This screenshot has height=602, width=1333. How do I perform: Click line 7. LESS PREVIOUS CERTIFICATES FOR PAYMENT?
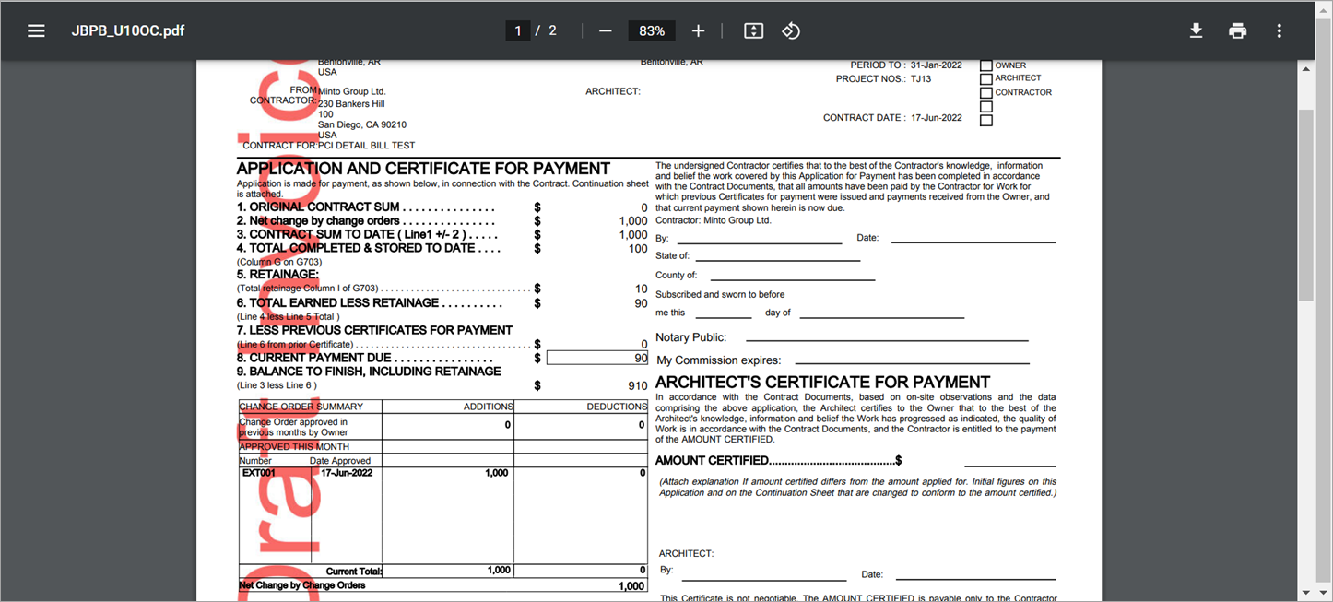(374, 330)
